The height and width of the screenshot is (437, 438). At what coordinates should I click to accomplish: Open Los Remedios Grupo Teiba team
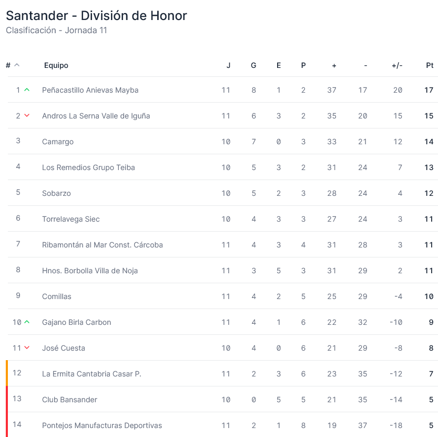tap(88, 167)
